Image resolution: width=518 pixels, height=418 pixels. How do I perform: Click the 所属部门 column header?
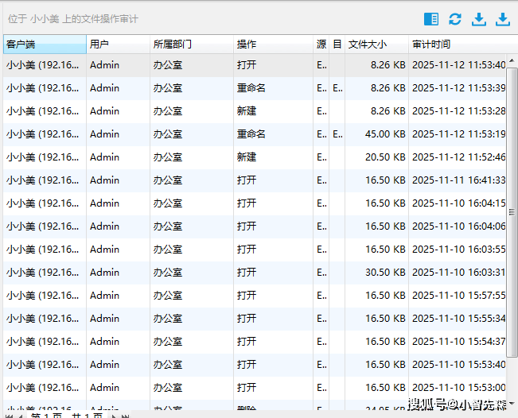[x=191, y=45]
